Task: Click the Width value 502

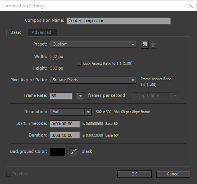Action: click(54, 56)
